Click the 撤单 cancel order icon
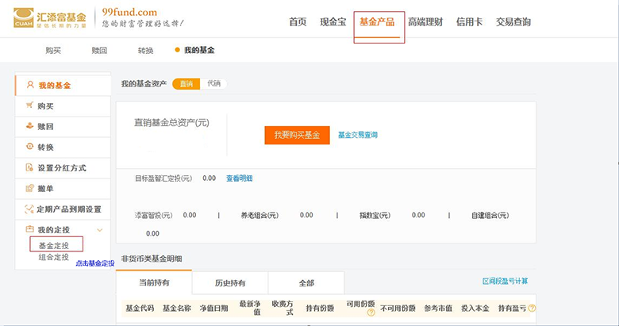The height and width of the screenshot is (326, 619). (x=30, y=188)
